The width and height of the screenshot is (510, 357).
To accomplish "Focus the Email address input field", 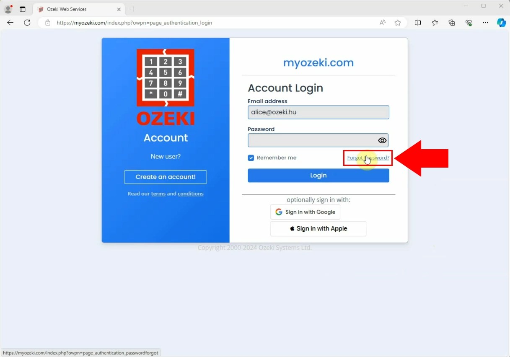I will [318, 112].
